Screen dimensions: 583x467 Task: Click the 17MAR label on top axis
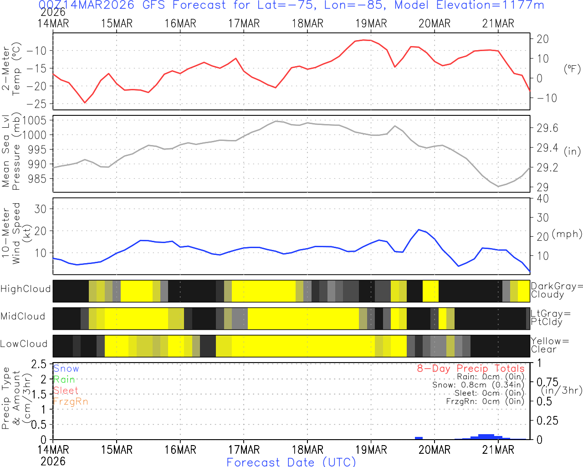pos(244,24)
